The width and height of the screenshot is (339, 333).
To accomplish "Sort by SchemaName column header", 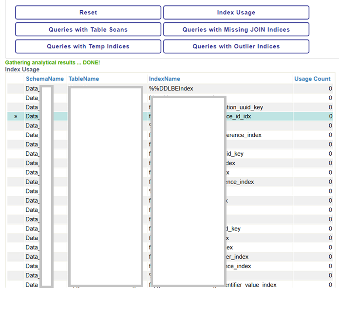I will tap(45, 79).
